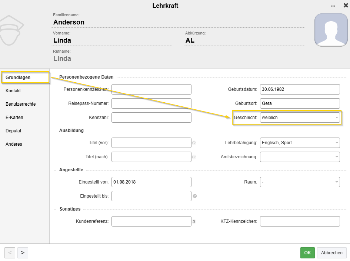Click the hash icon next to Kundenreferenz
Screen dimensions: 350x261
(x=194, y=221)
